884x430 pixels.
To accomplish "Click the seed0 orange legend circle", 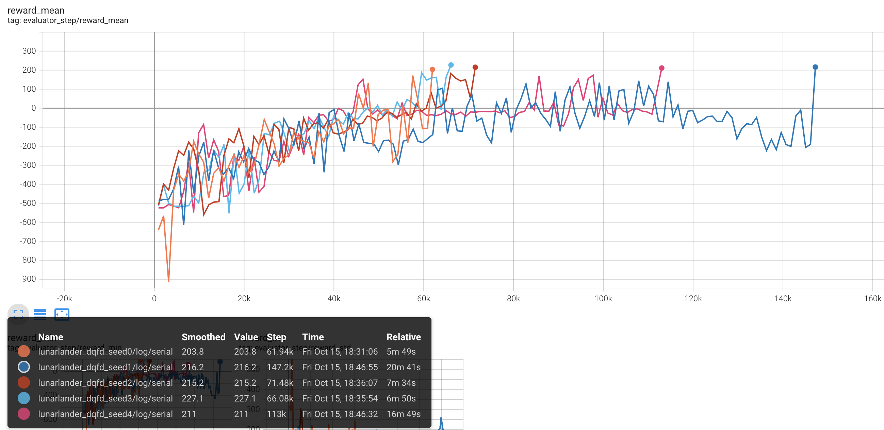I will (x=24, y=351).
